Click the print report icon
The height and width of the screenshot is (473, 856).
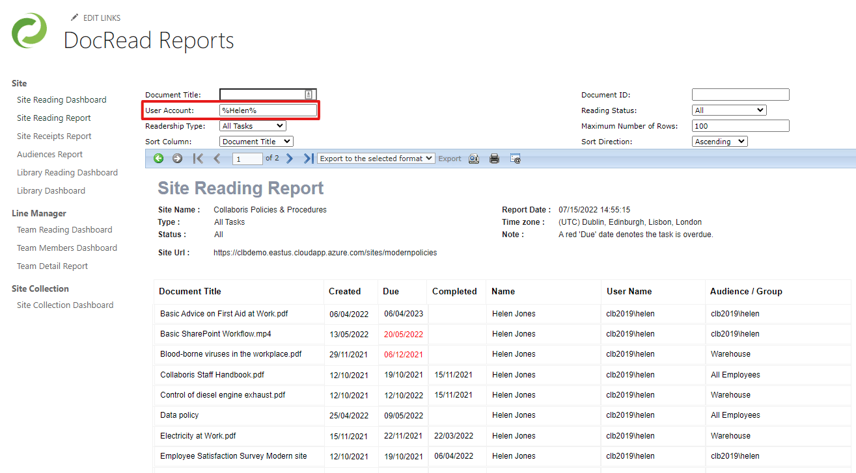point(494,158)
